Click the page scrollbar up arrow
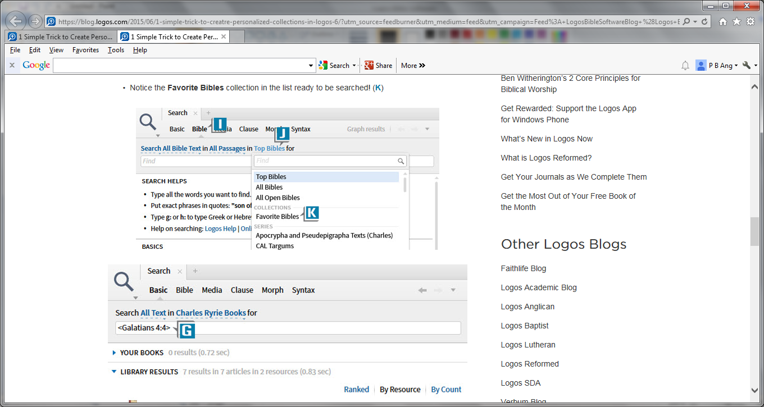Viewport: 764px width, 407px height. coord(754,86)
